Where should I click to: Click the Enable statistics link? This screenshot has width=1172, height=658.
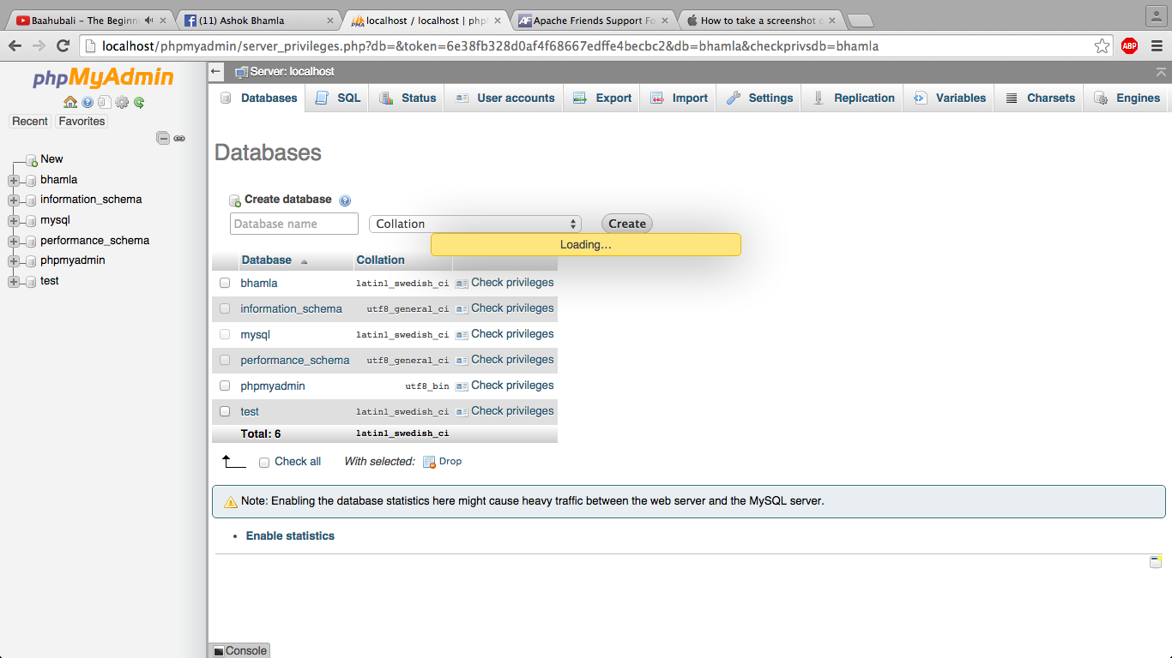pos(290,535)
